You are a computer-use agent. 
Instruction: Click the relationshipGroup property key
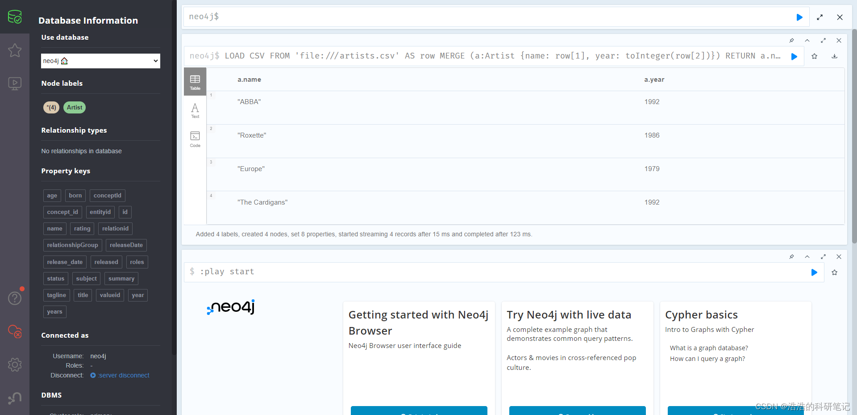pyautogui.click(x=73, y=245)
